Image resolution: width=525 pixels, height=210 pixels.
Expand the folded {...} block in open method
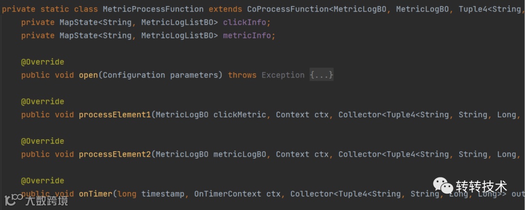(321, 75)
